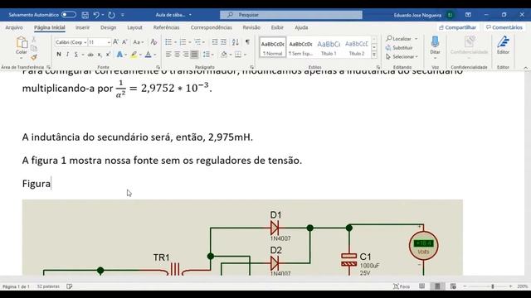Click the Ditar microphone icon

(x=435, y=42)
